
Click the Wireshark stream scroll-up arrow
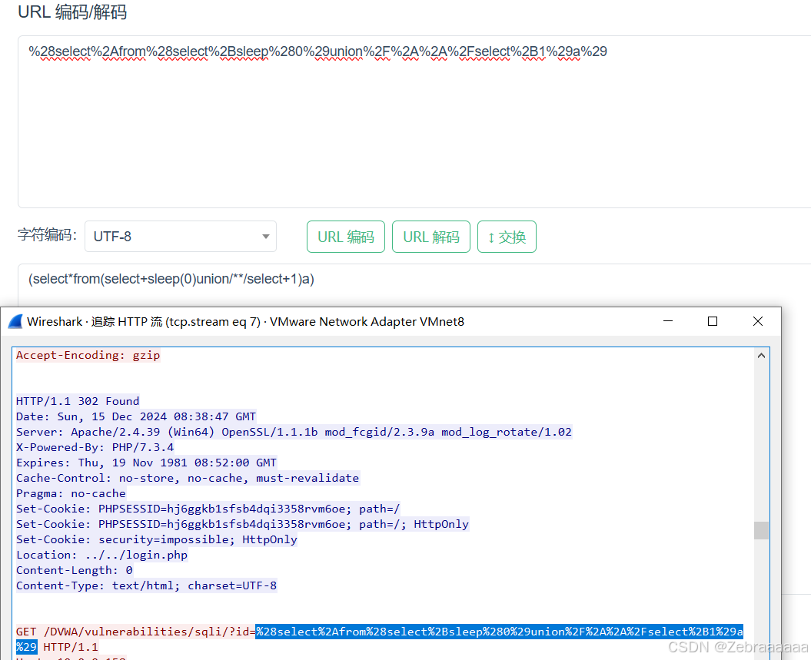point(761,356)
